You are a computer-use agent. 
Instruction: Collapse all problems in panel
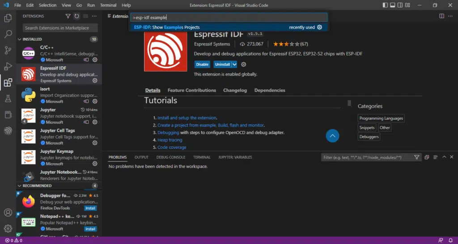[x=427, y=157]
